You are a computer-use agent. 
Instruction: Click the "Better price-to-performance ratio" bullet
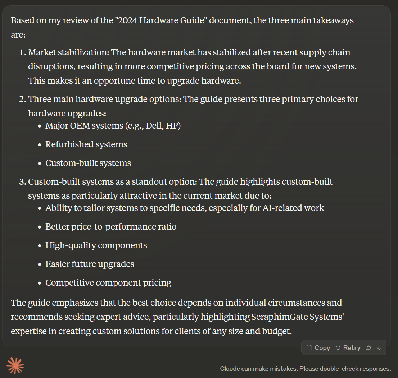(110, 227)
